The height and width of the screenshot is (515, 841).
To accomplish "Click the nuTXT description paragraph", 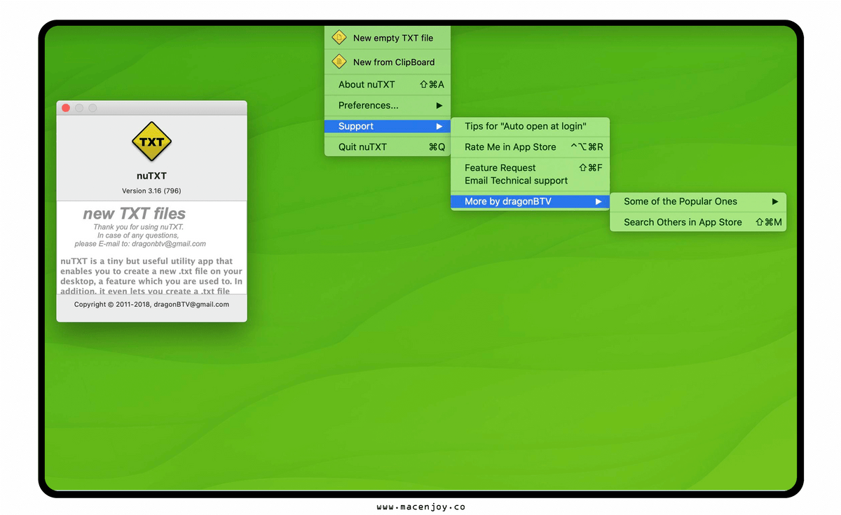I will 151,276.
